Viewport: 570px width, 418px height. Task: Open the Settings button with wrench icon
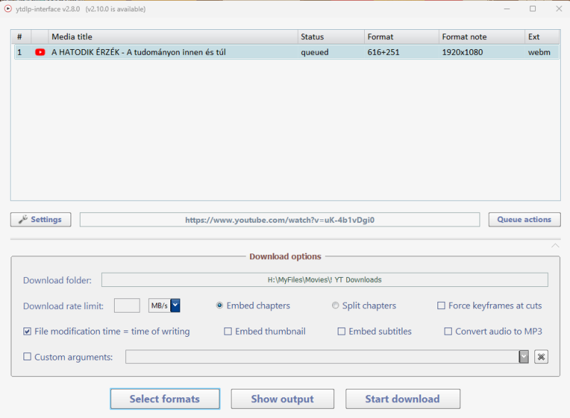pyautogui.click(x=41, y=220)
